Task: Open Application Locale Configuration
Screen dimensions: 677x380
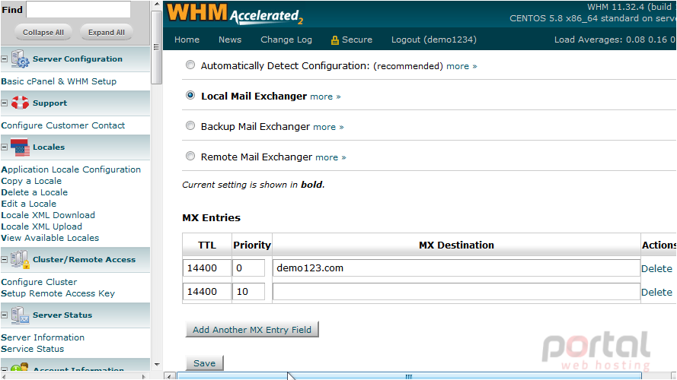Action: point(71,169)
